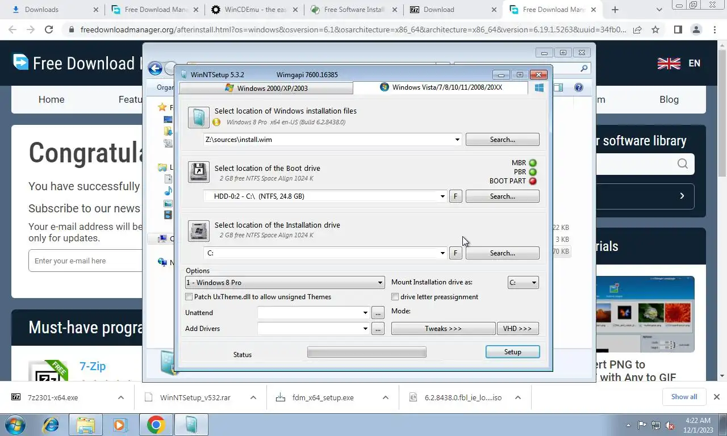This screenshot has height=436, width=727.
Task: Open File Explorer from the taskbar
Action: 86,425
